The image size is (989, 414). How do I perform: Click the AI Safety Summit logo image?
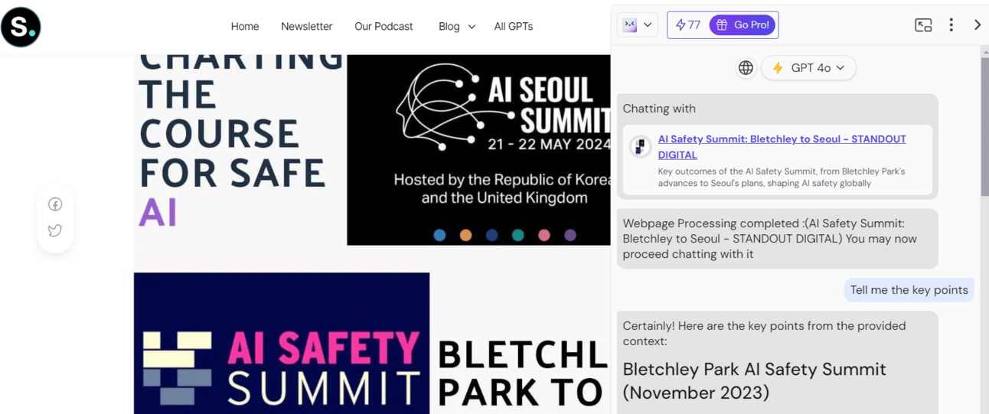282,344
